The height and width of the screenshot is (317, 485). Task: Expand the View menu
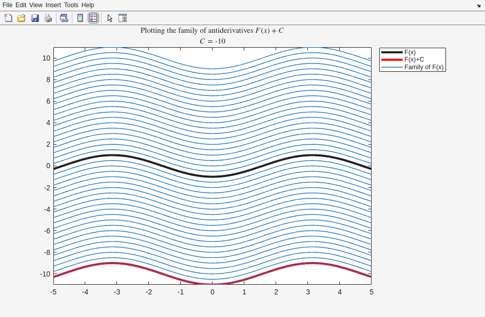point(36,5)
